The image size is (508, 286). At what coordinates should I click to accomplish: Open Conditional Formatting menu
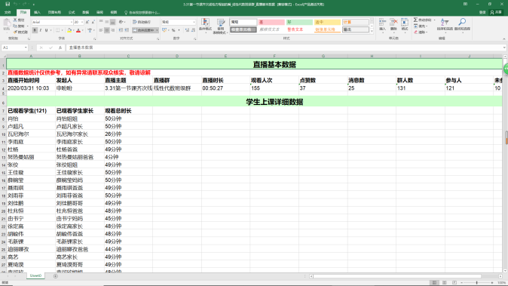pos(205,26)
